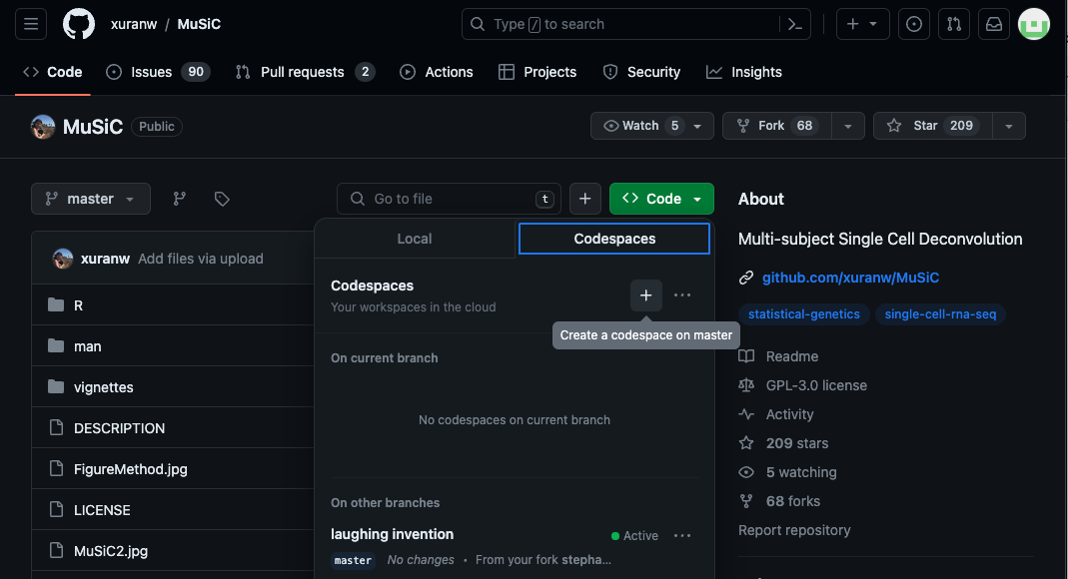Focus the Go to file input
The width and height of the screenshot is (1068, 579).
pos(449,199)
